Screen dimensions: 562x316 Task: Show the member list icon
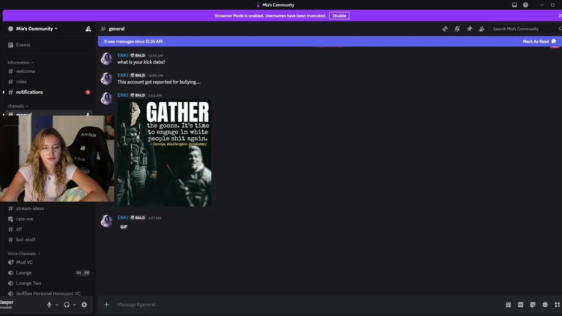point(482,29)
